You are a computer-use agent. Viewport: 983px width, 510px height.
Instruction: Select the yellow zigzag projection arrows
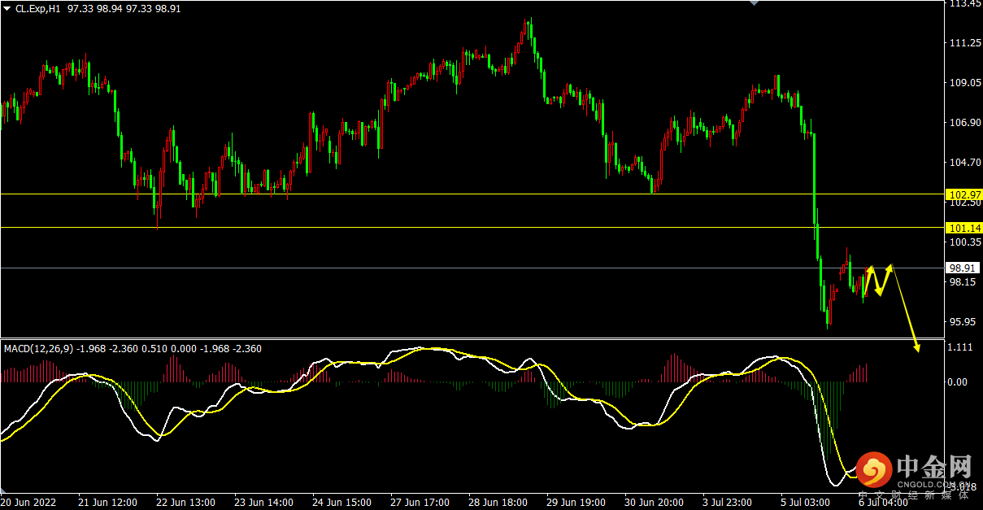[x=878, y=281]
